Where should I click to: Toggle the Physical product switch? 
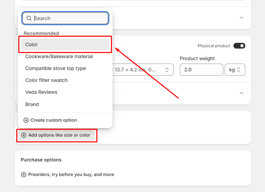(x=239, y=46)
